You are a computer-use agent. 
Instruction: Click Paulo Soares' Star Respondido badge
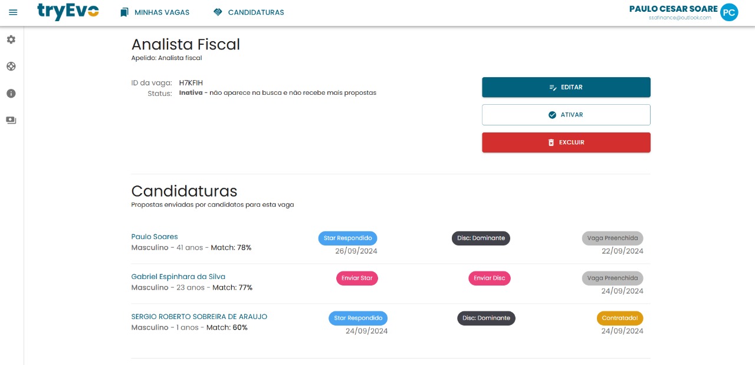(x=347, y=238)
